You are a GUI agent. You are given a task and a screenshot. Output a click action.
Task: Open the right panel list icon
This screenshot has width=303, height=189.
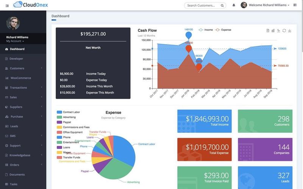(x=295, y=5)
